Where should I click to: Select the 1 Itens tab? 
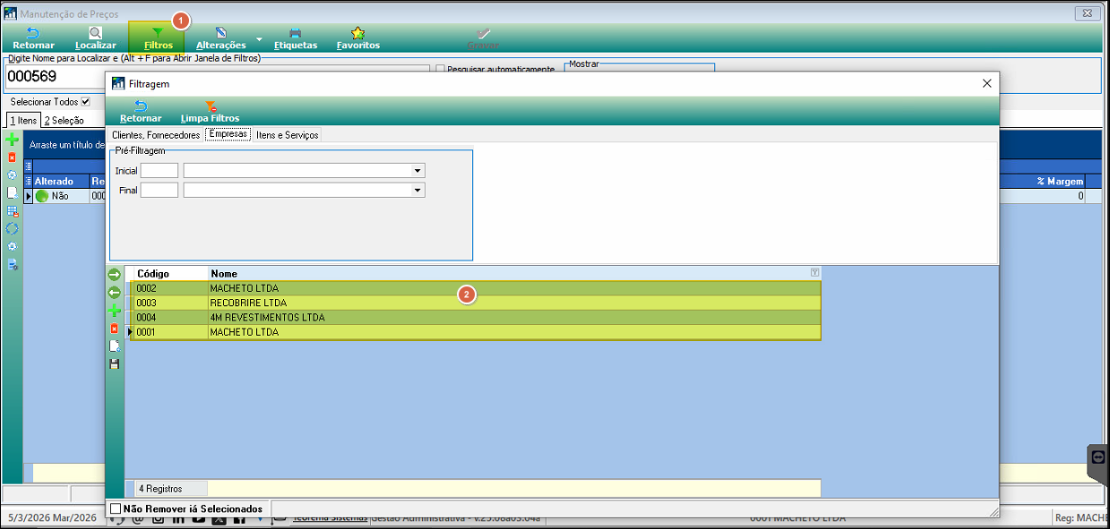click(x=23, y=120)
